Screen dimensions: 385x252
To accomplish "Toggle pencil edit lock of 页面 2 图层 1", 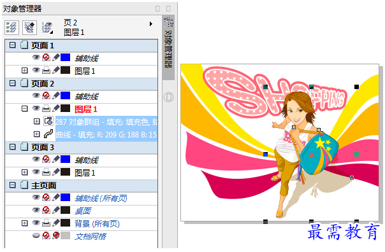I will [56, 108].
